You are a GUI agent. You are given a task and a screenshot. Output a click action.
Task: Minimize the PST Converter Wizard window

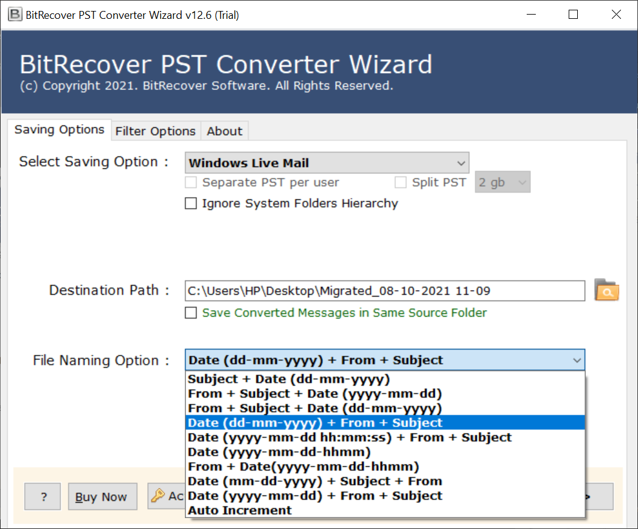(531, 15)
